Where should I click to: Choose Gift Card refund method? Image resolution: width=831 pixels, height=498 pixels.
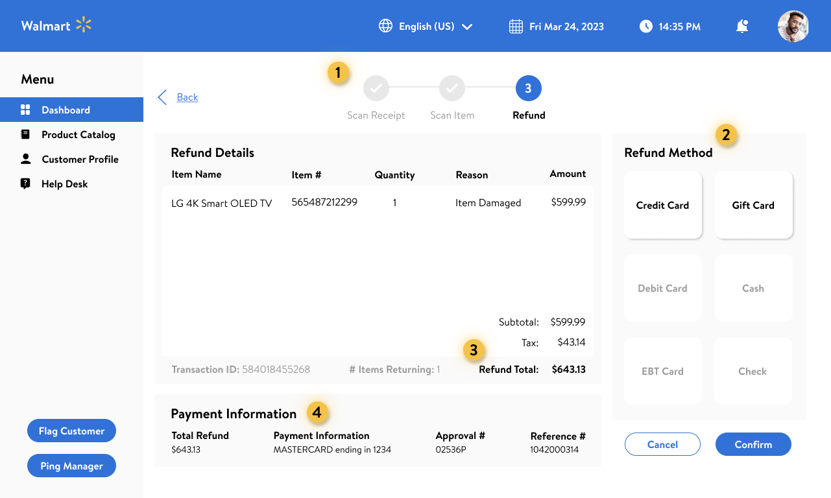[753, 205]
